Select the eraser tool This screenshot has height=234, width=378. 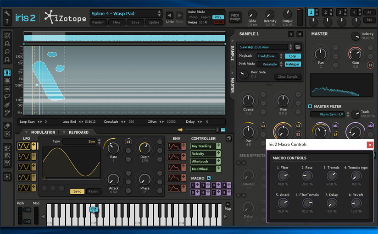pos(7,126)
